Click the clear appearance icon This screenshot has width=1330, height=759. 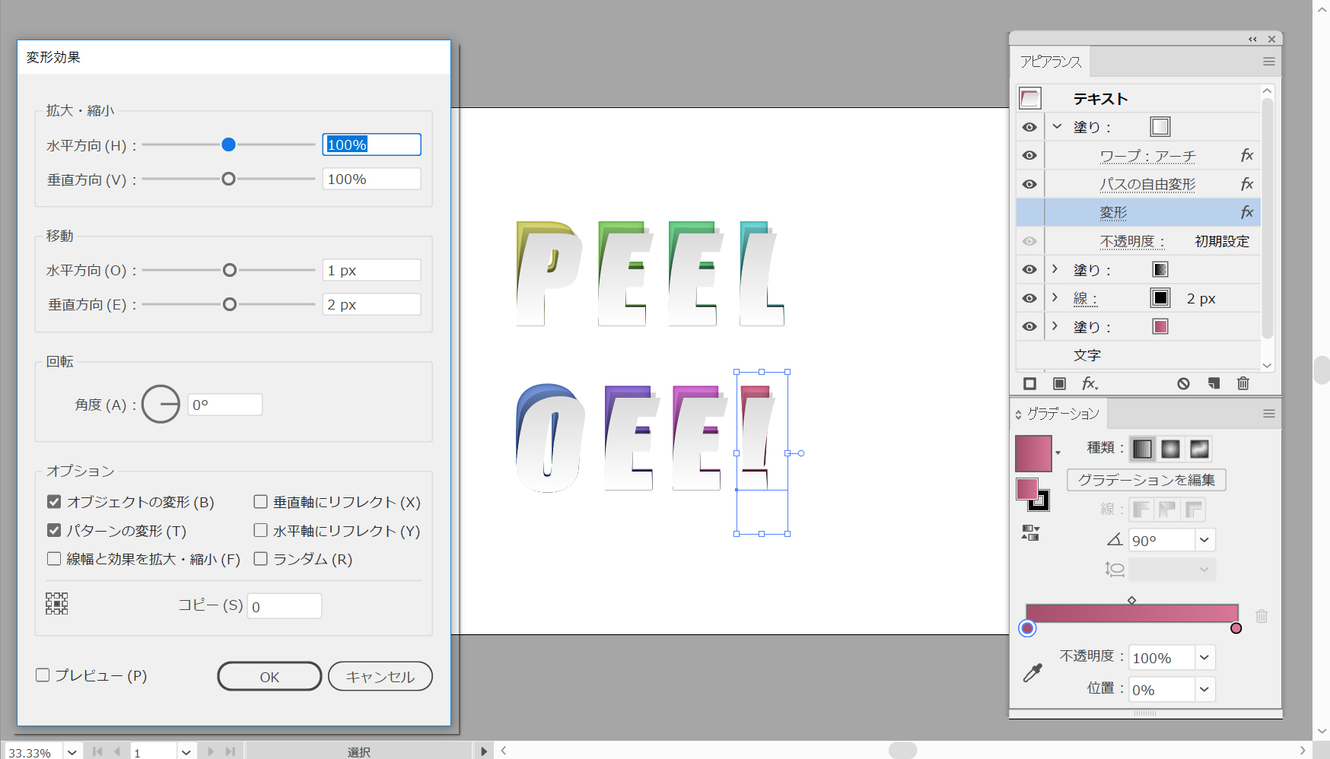pos(1183,383)
